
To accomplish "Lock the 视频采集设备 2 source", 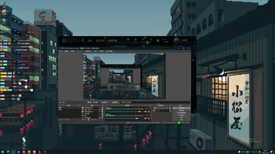I will click(x=102, y=108).
